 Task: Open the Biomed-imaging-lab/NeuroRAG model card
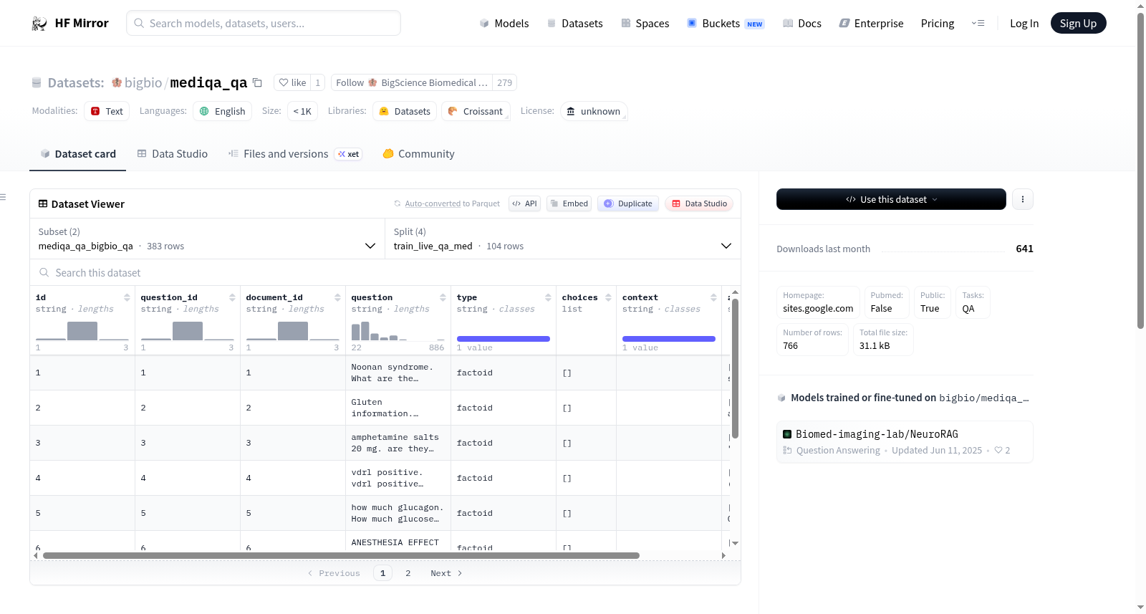(905, 441)
